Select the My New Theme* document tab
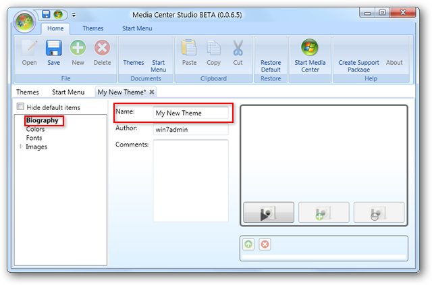 [x=122, y=92]
